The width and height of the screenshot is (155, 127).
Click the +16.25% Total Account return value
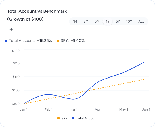(x=44, y=41)
